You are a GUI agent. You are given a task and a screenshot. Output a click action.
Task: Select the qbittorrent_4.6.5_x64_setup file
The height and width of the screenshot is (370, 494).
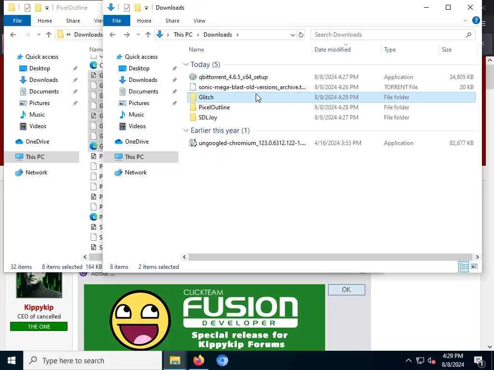(331, 77)
